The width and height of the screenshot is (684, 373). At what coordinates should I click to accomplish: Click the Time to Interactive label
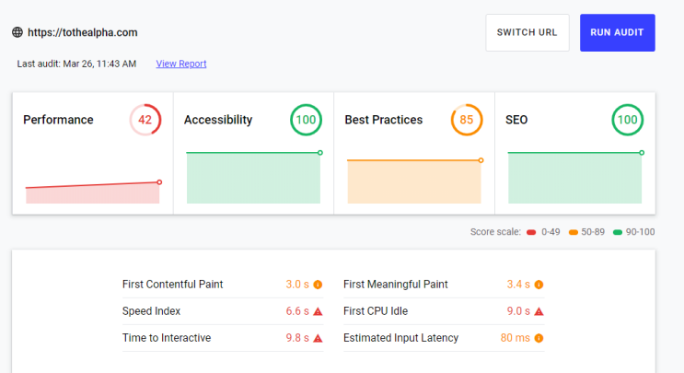(x=167, y=338)
